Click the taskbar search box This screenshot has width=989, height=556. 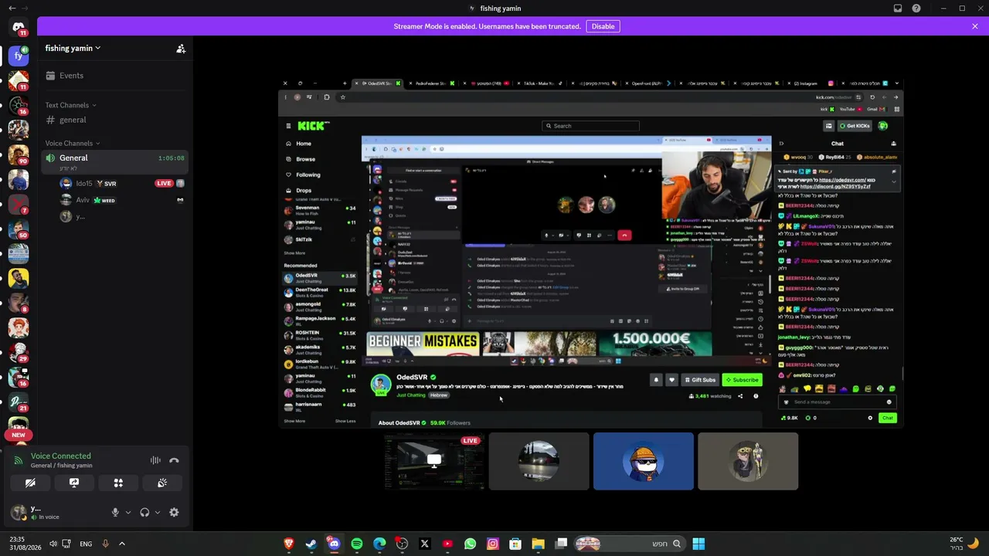coord(628,544)
